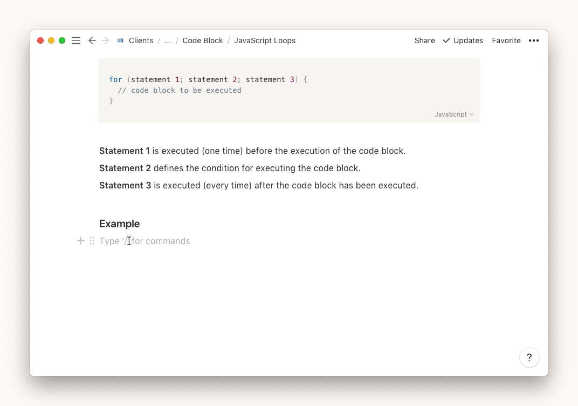Click the Share button

[x=424, y=40]
